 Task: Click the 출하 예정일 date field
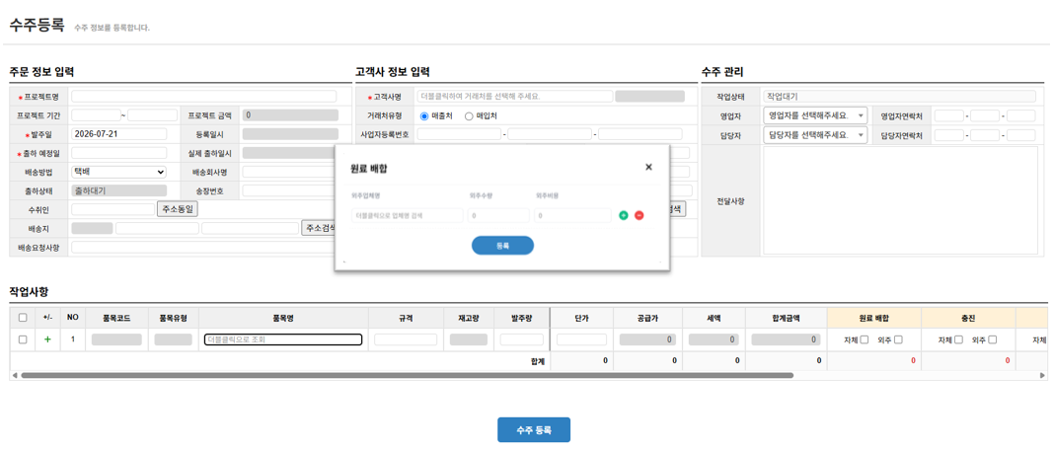[x=119, y=153]
